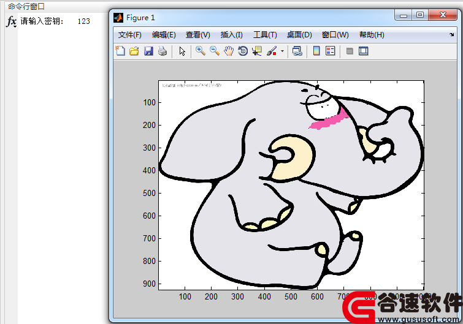Click the x-axis tick label 600
The width and height of the screenshot is (463, 324).
click(317, 296)
